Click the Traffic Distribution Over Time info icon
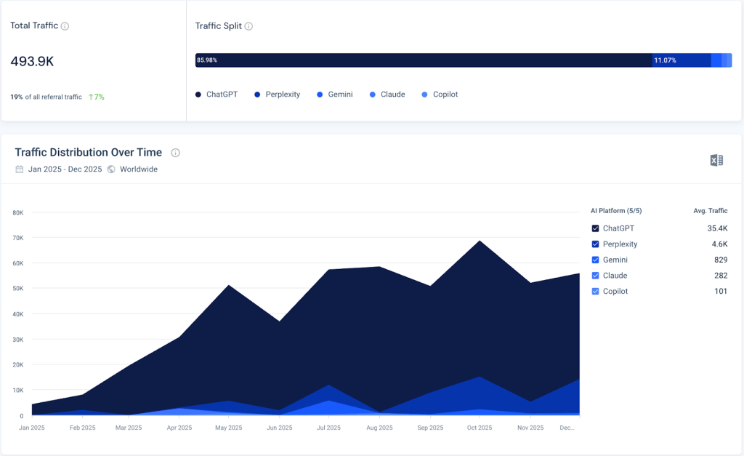 (175, 153)
